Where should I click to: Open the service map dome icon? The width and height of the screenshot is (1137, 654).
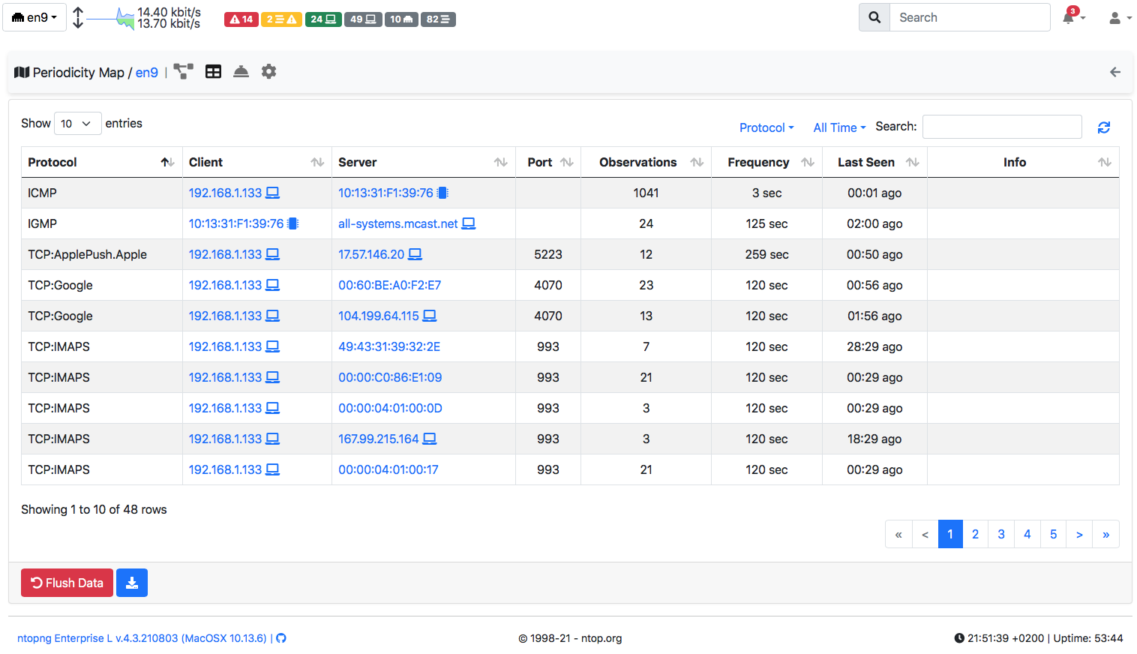[240, 71]
